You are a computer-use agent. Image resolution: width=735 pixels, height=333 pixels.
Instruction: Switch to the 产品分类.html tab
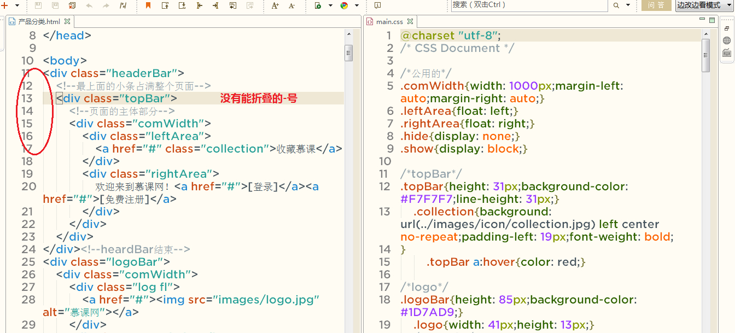[x=39, y=22]
